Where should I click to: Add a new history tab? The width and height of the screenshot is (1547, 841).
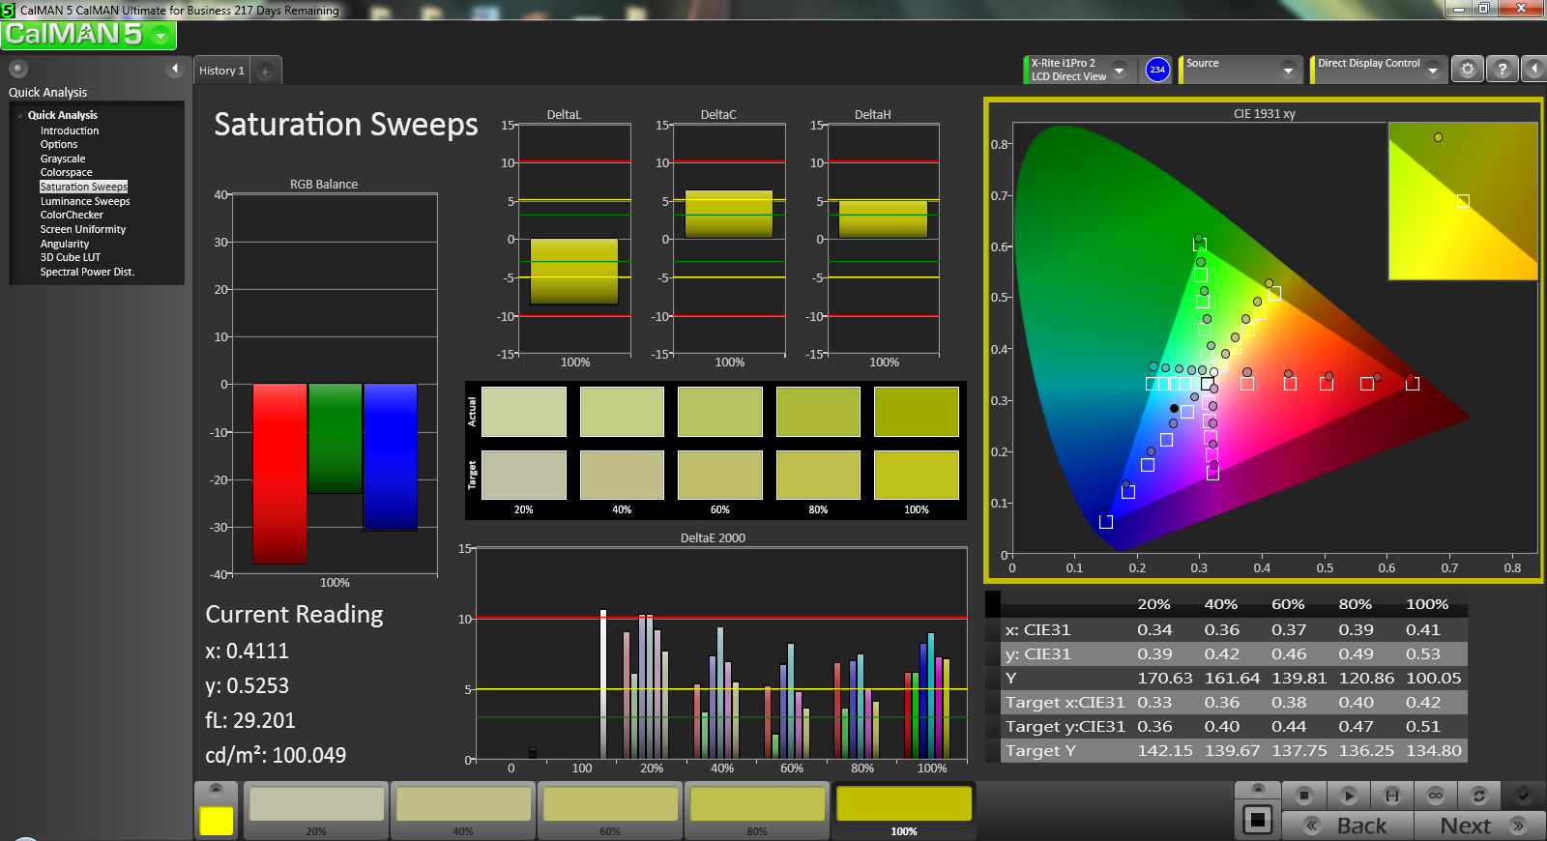point(265,71)
